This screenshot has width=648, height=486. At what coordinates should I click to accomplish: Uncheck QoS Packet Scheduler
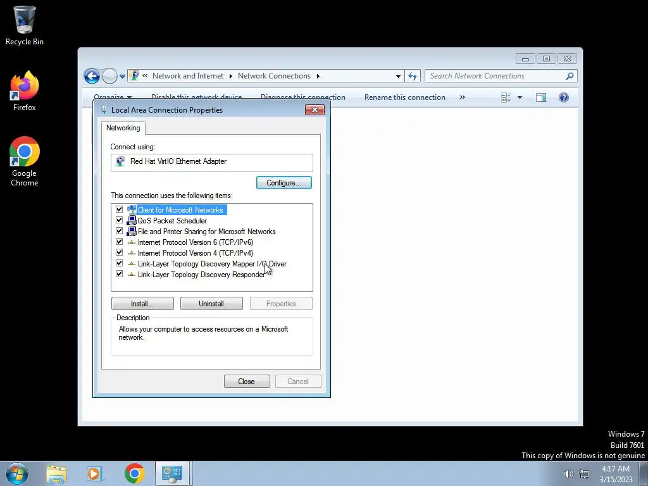pyautogui.click(x=120, y=220)
